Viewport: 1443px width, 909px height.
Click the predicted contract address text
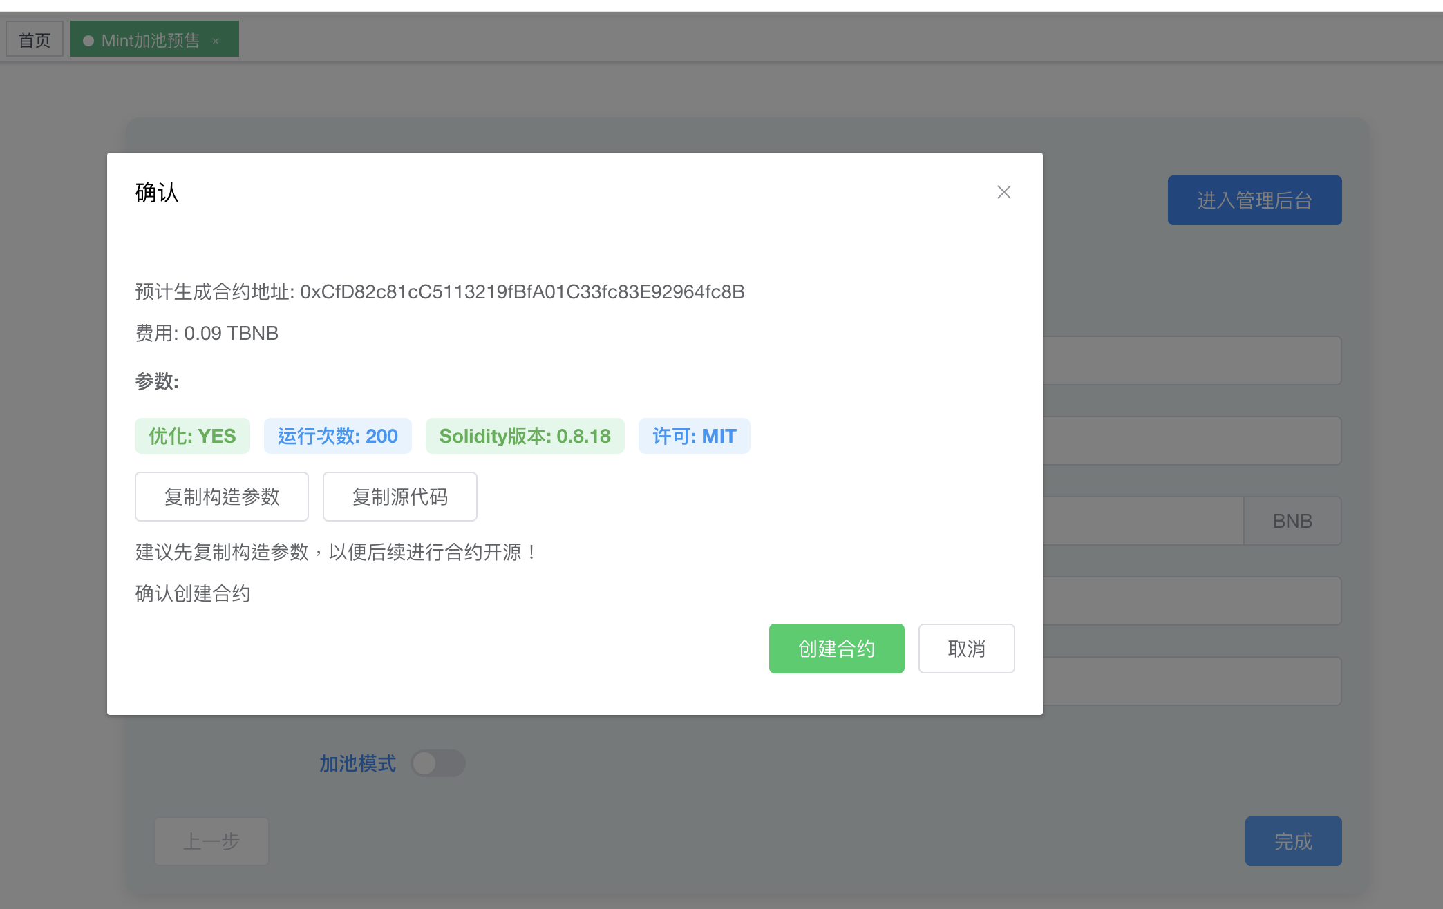522,292
